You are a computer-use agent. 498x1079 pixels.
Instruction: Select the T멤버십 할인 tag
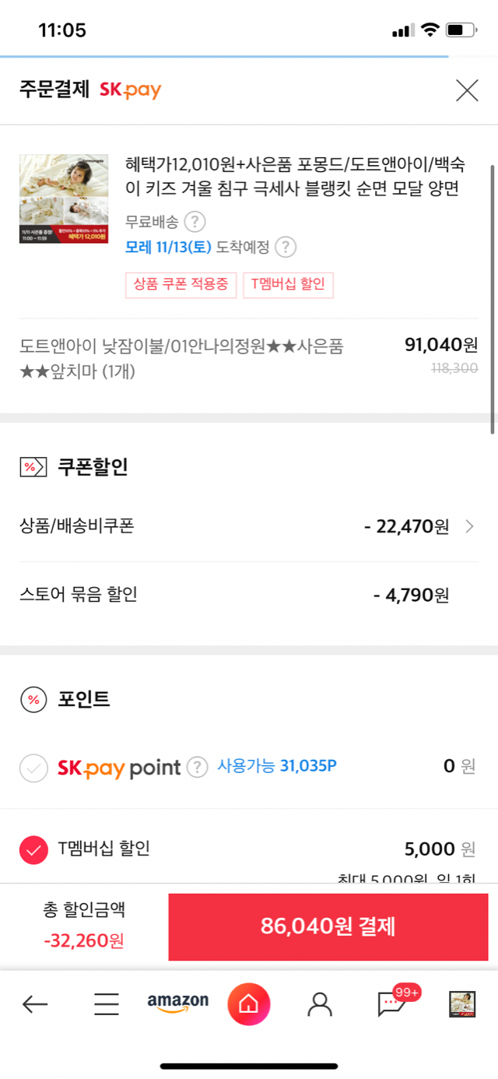(288, 285)
